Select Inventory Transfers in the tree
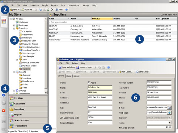The image size is (178, 133). (x=31, y=50)
